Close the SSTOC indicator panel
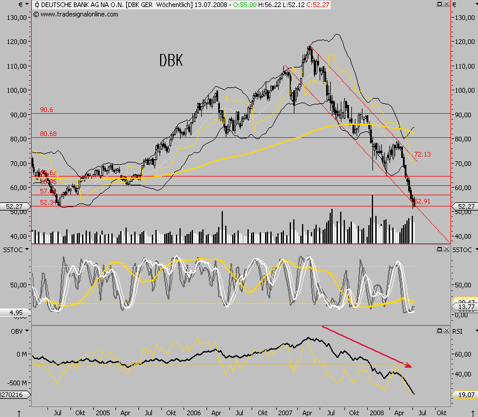The image size is (478, 417). coord(446,249)
